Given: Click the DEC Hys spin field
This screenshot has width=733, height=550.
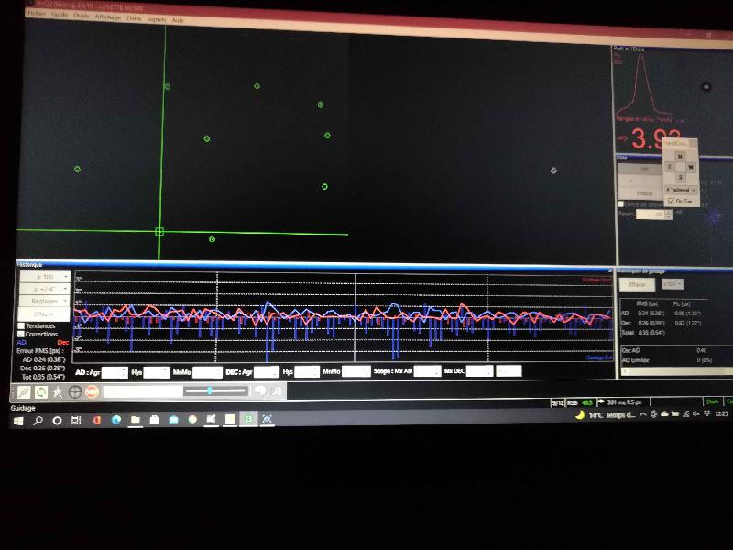Looking at the screenshot, I should tap(307, 372).
